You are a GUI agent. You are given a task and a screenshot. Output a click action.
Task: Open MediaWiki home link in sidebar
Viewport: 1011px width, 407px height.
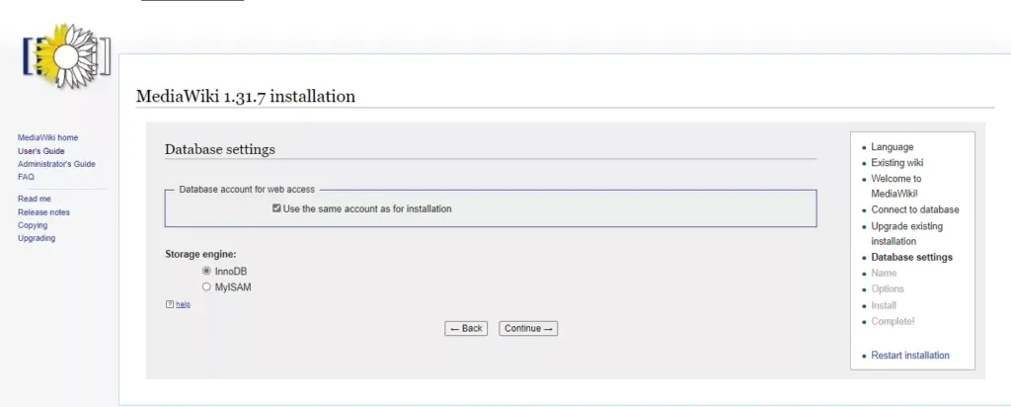pyautogui.click(x=47, y=137)
